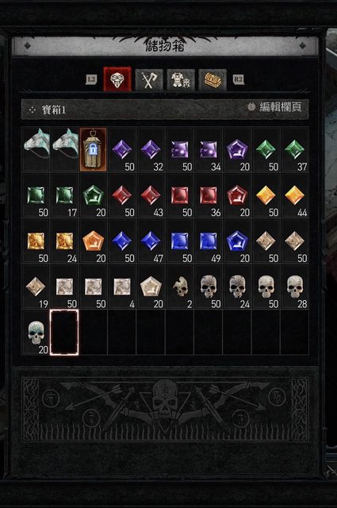Click the L2 previous tab indicator
Screen dimensions: 337x508
pyautogui.click(x=91, y=79)
